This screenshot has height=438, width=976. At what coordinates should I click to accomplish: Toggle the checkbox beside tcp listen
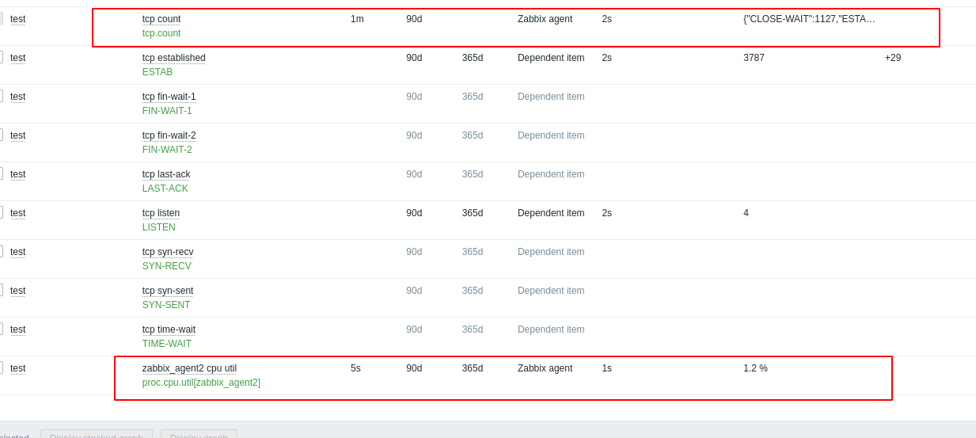point(0,212)
